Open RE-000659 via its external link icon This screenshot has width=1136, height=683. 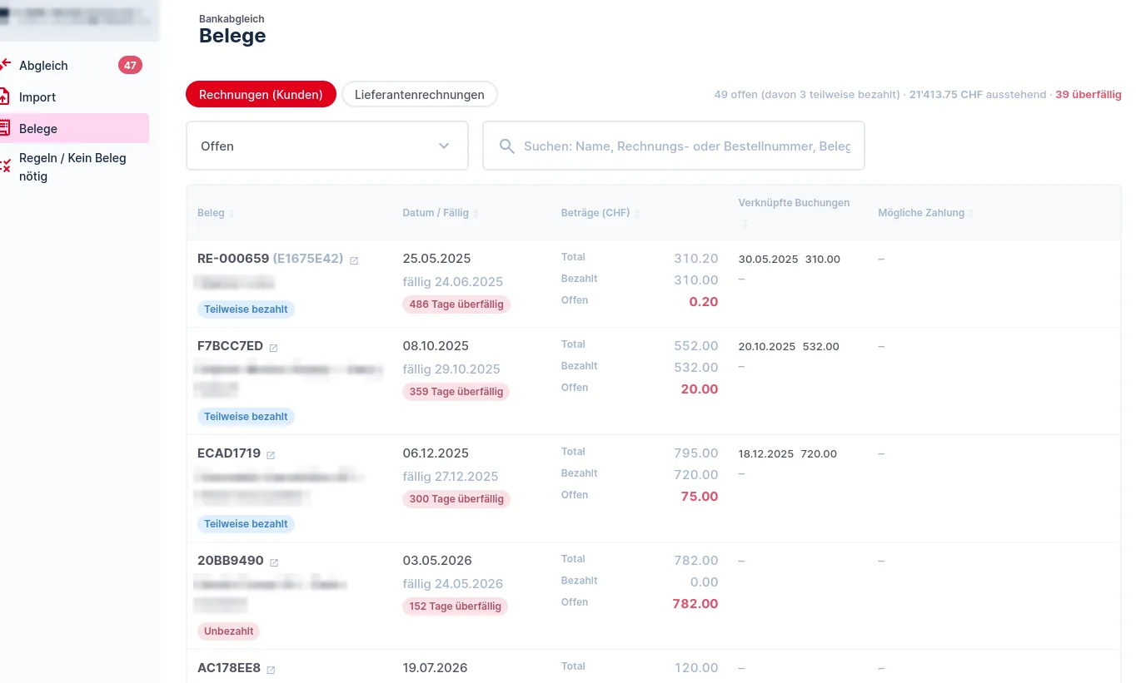click(x=354, y=260)
